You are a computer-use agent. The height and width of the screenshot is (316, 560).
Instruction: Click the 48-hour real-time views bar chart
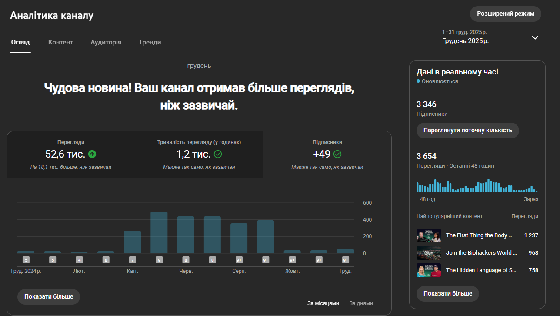coord(477,185)
